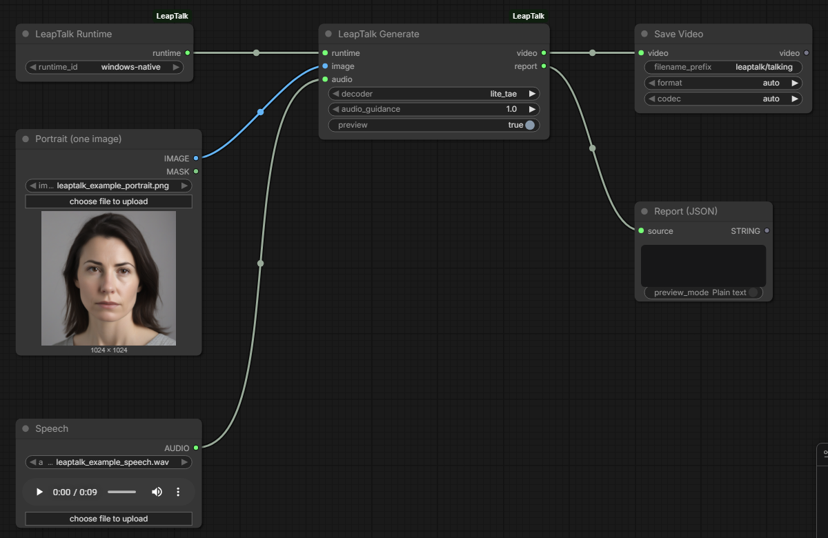Viewport: 828px width, 538px height.
Task: Toggle the preview switch in LeapTalk Generate
Action: [529, 125]
